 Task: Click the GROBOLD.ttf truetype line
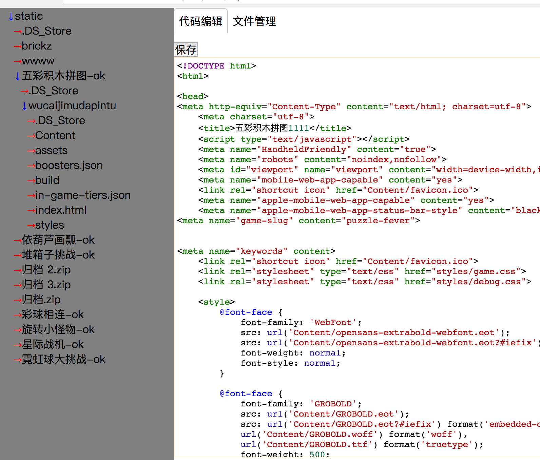(362, 445)
